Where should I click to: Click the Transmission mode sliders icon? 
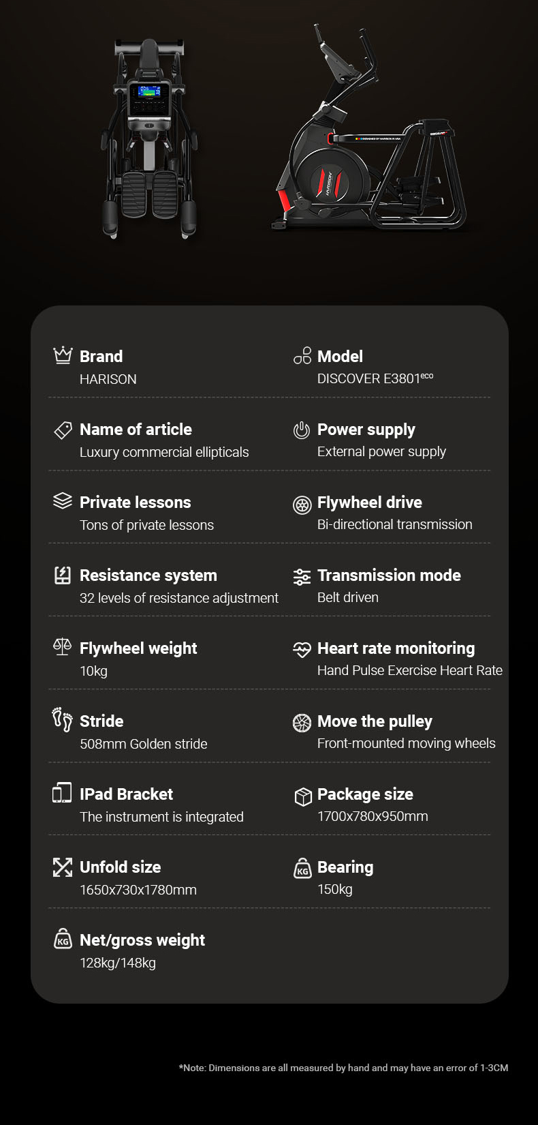[302, 577]
